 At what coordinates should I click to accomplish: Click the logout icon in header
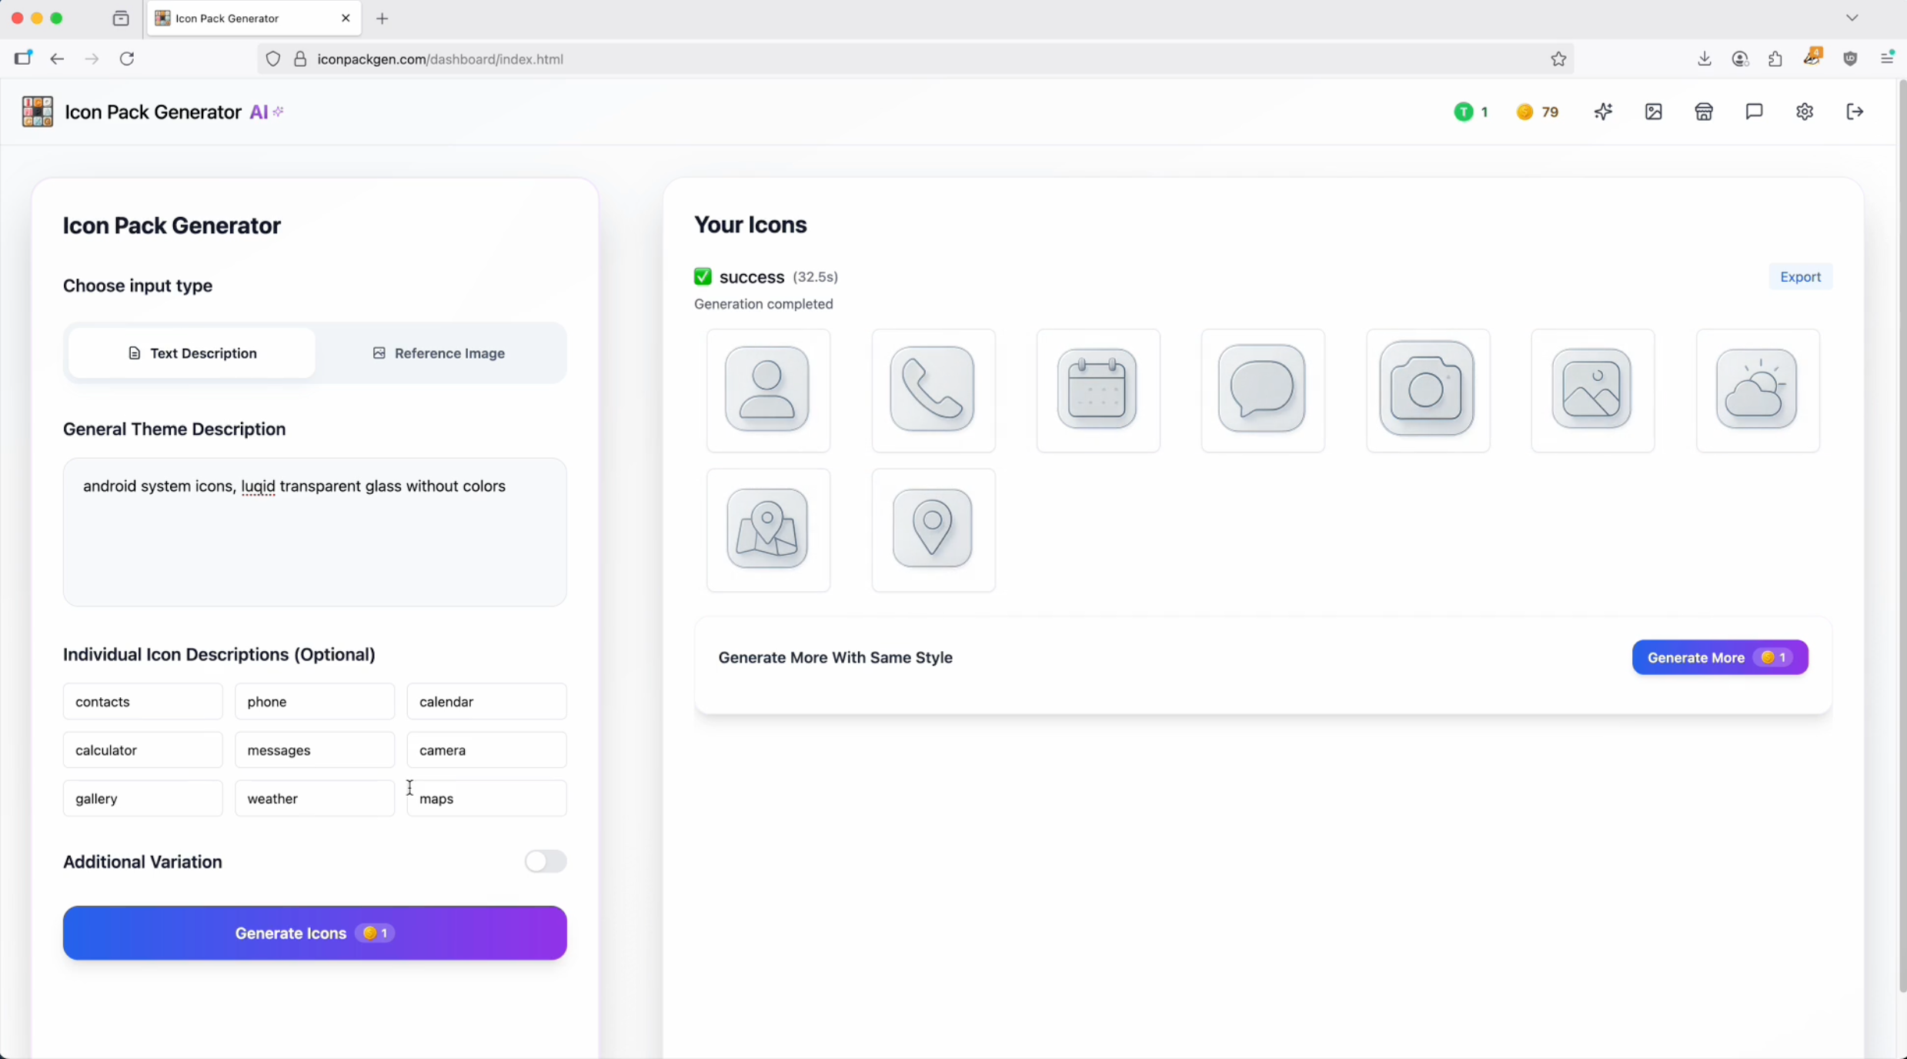pyautogui.click(x=1855, y=112)
